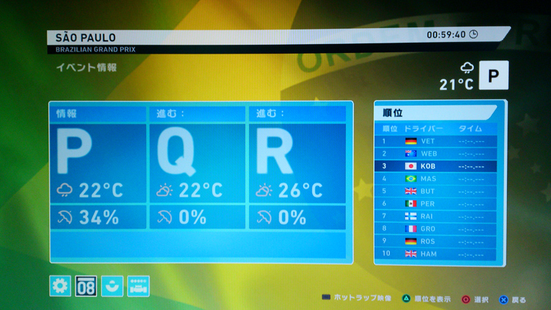Select driver PER in the standings
This screenshot has width=551, height=310.
[436, 204]
